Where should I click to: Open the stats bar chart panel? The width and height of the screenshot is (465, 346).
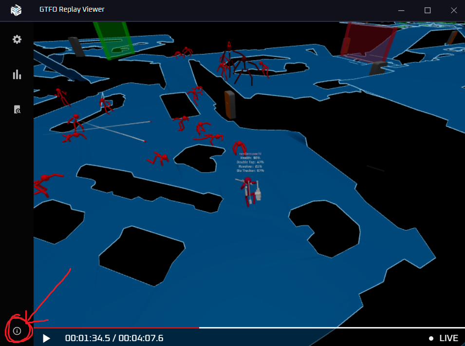(x=17, y=74)
